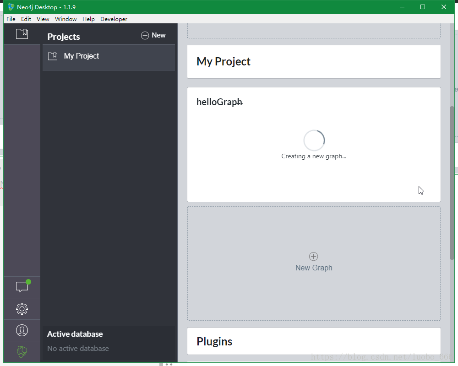Click the New Graph label in dashed card
The width and height of the screenshot is (458, 366).
coord(314,268)
